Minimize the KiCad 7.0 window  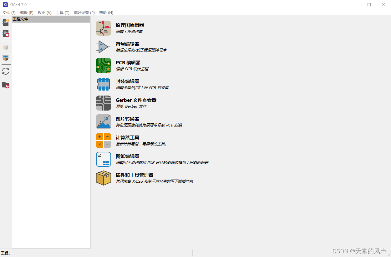355,5
